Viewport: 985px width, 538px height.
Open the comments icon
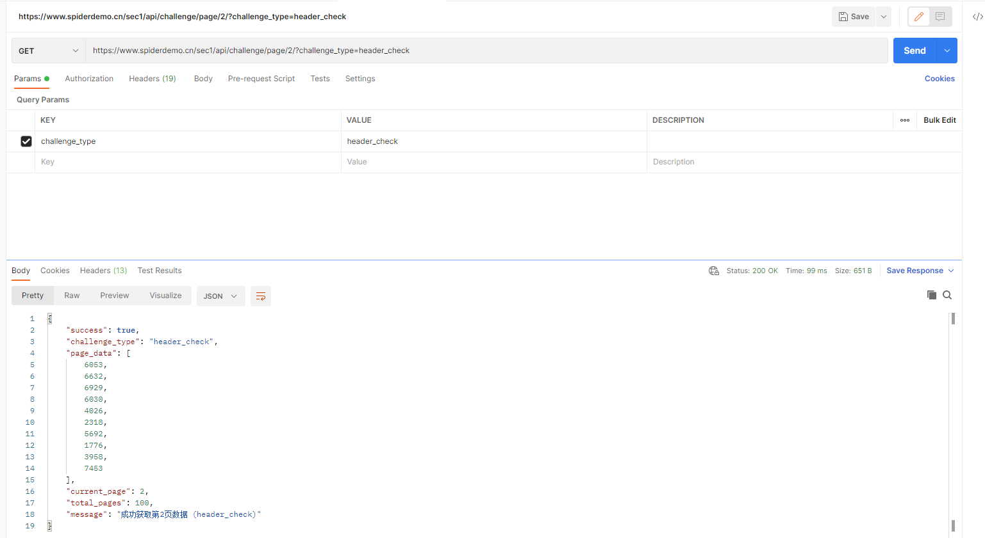tap(940, 17)
